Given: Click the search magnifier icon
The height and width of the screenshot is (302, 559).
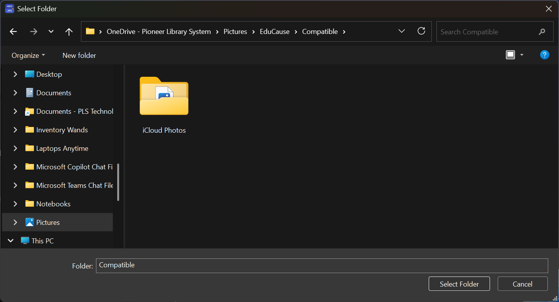Looking at the screenshot, I should tap(542, 32).
